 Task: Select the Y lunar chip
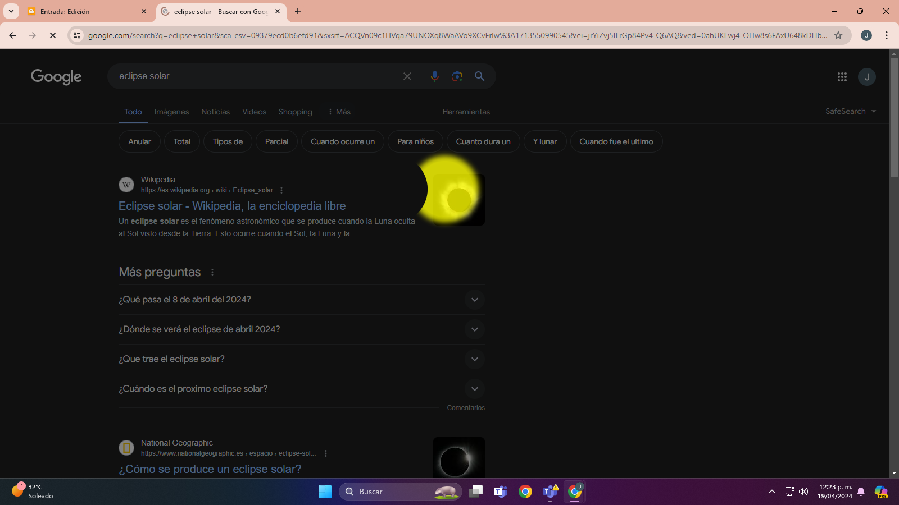545,141
